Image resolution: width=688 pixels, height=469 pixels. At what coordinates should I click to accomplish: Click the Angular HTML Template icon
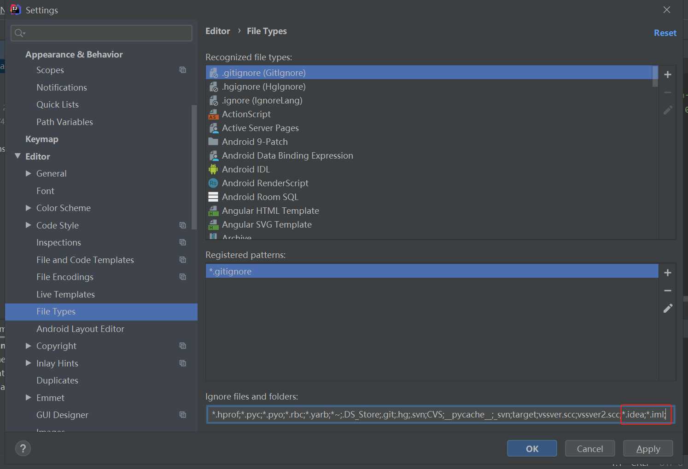[213, 211]
